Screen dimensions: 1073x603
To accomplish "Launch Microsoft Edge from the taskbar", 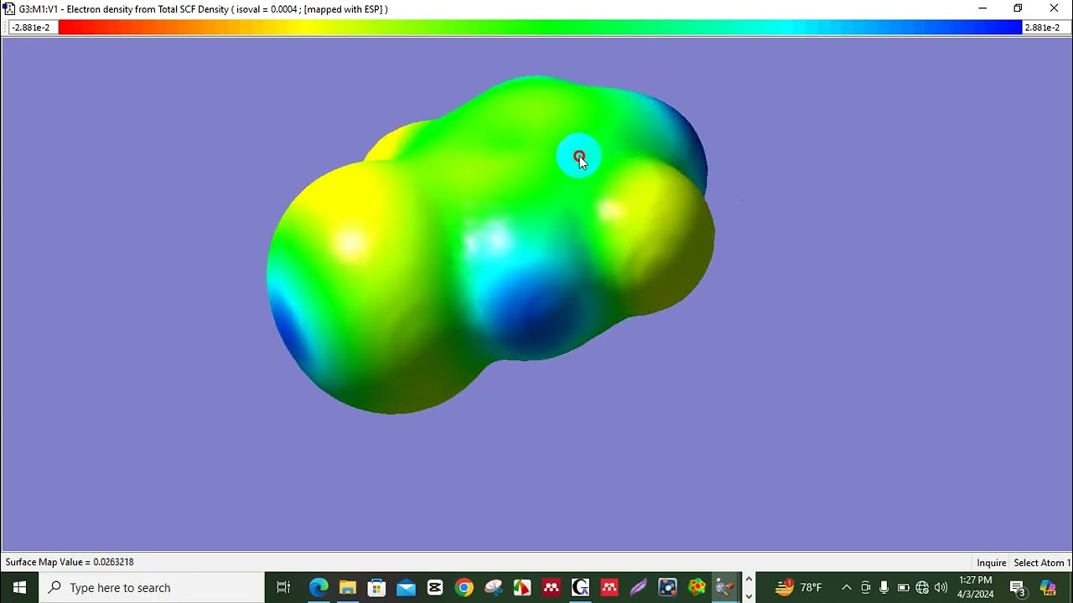I will coord(319,588).
